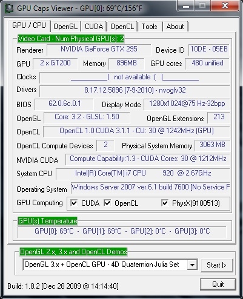Screen dimensions: 243x299
Task: Close the GPU Caps Viewer window
Action: (225, 6)
